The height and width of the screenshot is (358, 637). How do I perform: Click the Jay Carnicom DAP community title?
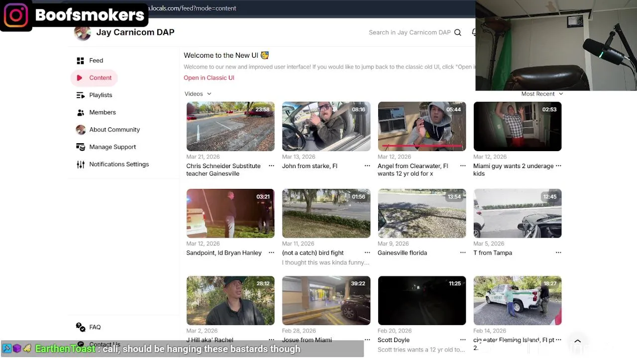click(135, 32)
